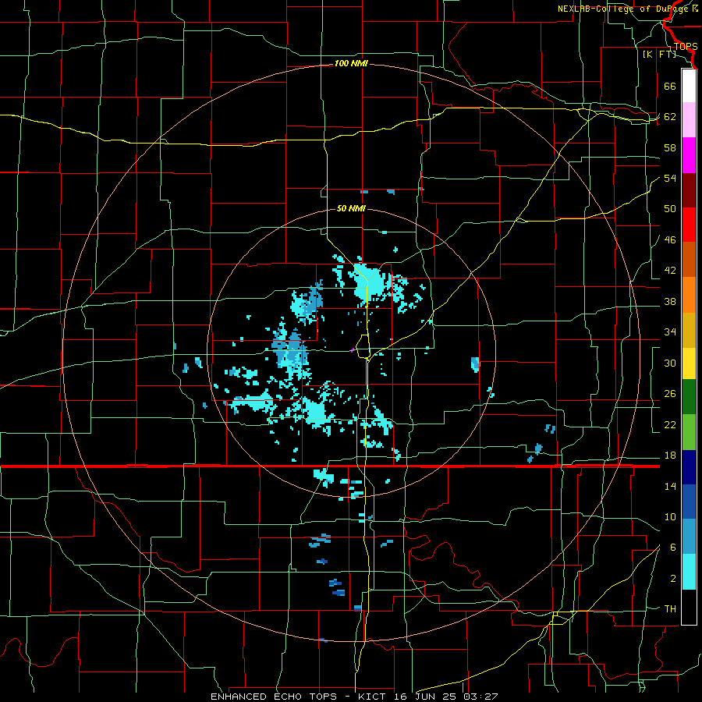Click the '46' legend value

(670, 240)
